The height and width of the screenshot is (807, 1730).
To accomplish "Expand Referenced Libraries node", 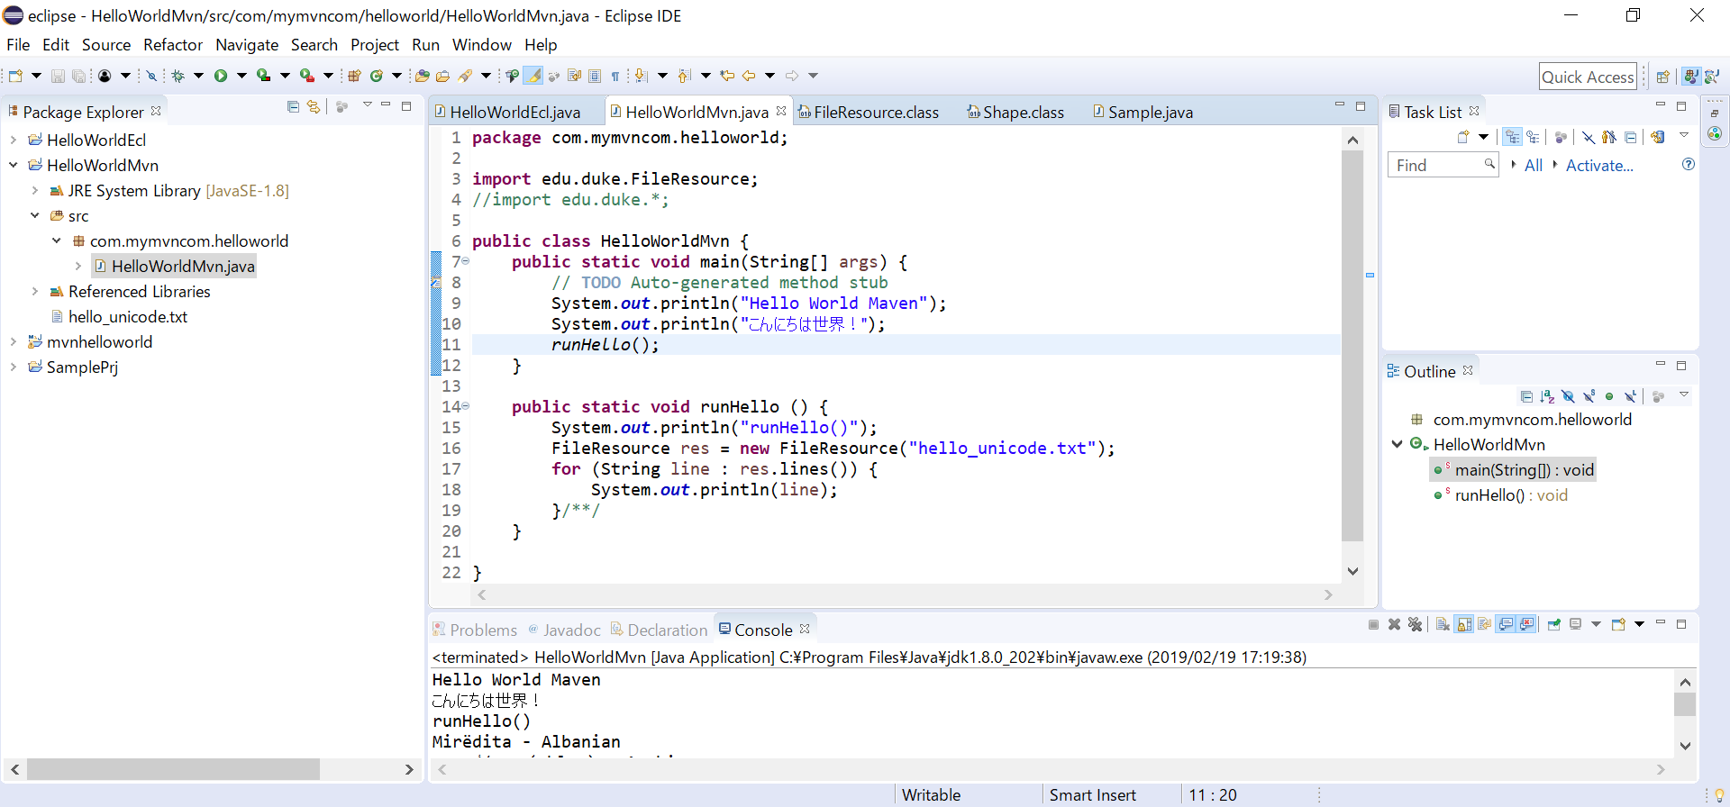I will pyautogui.click(x=35, y=291).
